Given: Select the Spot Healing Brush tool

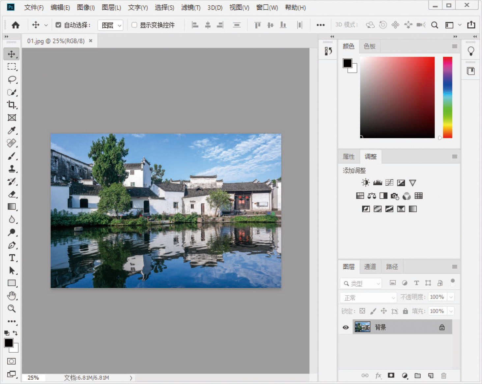Looking at the screenshot, I should [12, 143].
